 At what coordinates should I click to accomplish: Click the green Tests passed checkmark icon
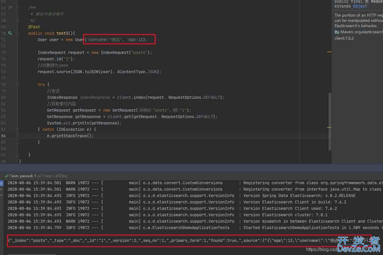(x=6, y=176)
